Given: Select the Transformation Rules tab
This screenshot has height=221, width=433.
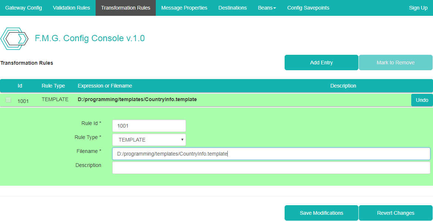Looking at the screenshot, I should pyautogui.click(x=126, y=8).
